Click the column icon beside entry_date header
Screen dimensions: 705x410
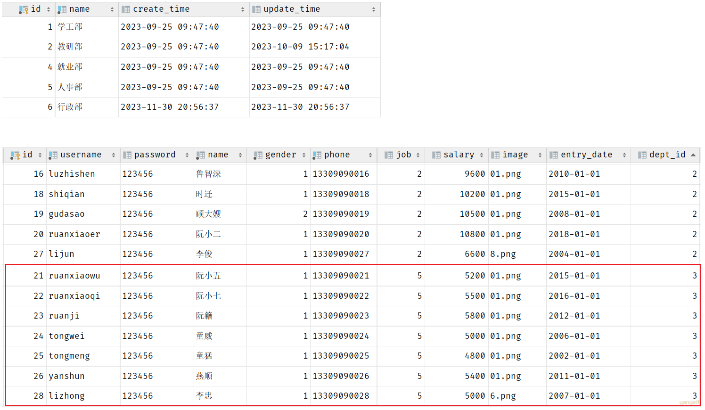click(554, 155)
